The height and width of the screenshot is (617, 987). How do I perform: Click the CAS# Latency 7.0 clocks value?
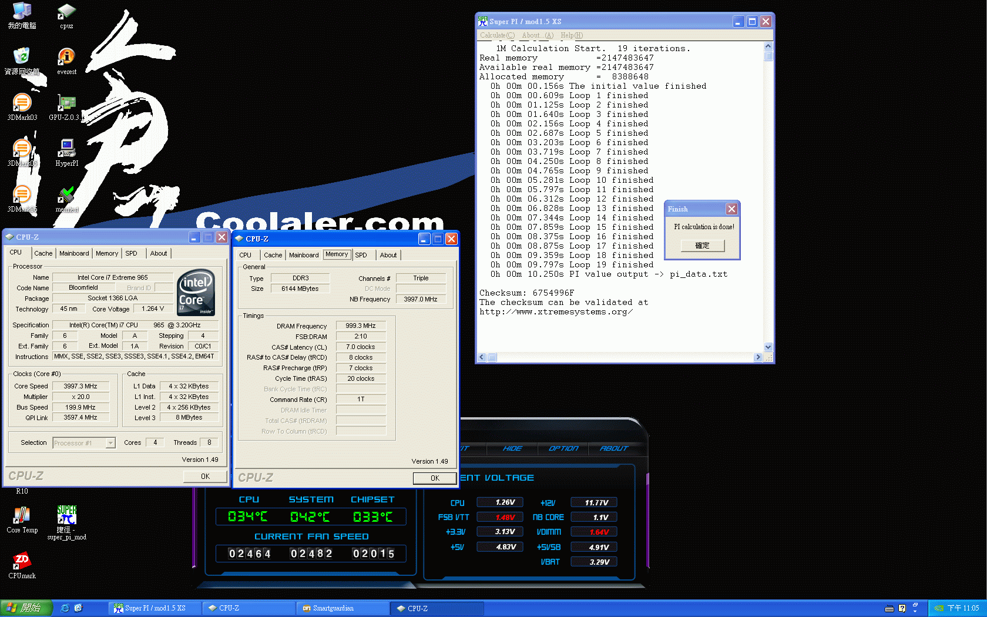click(361, 347)
